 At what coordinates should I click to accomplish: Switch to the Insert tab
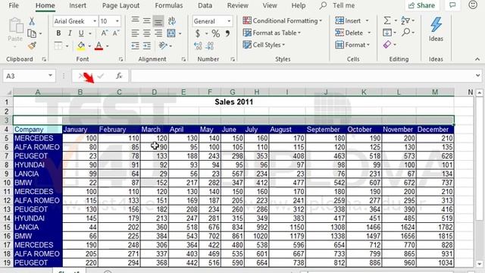pyautogui.click(x=77, y=5)
